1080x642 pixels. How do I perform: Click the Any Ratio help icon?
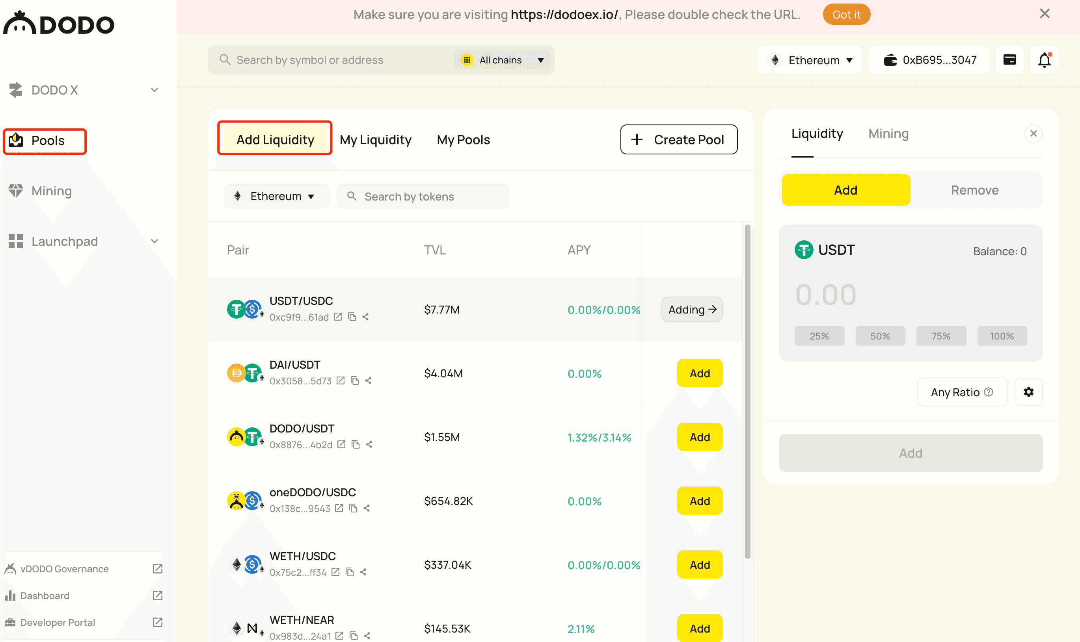pyautogui.click(x=989, y=392)
